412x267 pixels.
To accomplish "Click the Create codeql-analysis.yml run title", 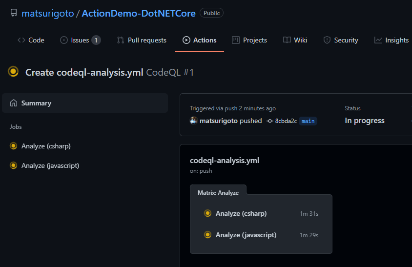I will point(84,73).
